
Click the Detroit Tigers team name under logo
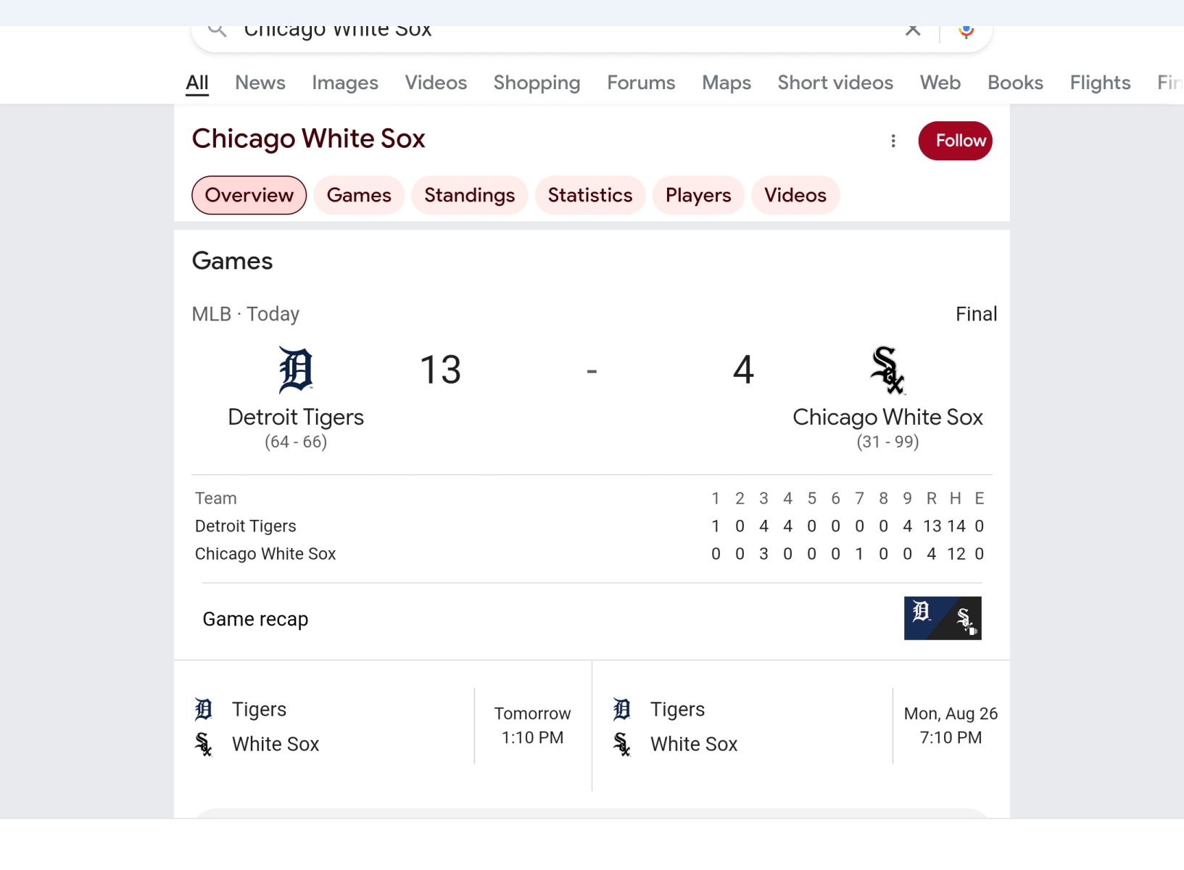pos(296,417)
